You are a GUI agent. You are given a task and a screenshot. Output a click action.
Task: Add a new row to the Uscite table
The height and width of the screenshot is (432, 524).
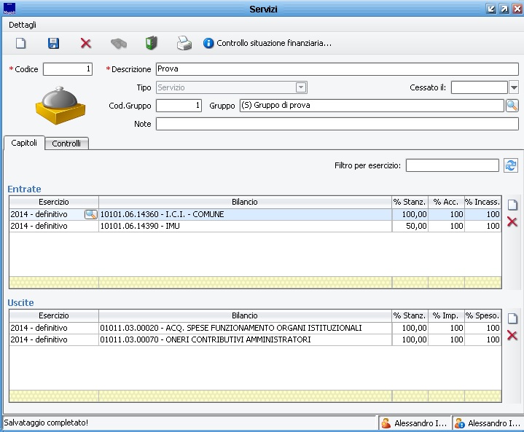[512, 318]
